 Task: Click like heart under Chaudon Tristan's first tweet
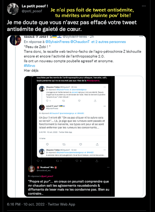pos(79,101)
